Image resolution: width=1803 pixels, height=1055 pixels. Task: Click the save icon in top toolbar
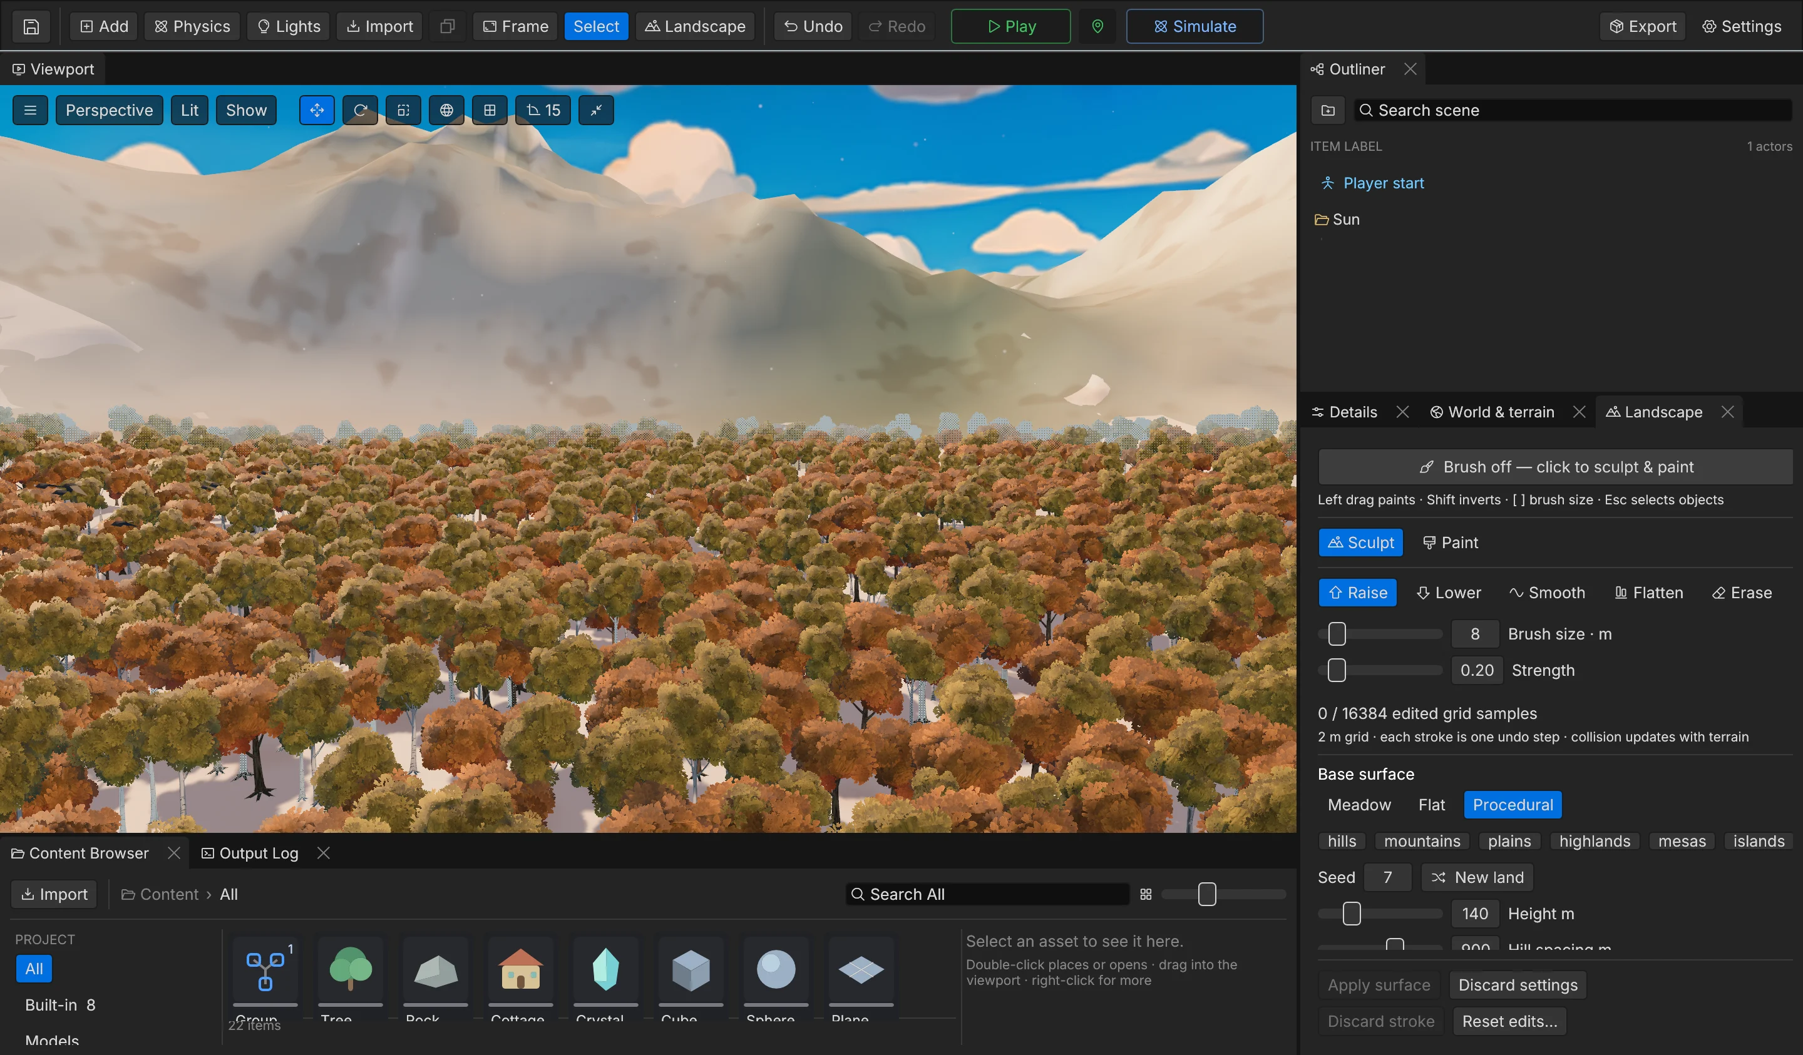(31, 26)
